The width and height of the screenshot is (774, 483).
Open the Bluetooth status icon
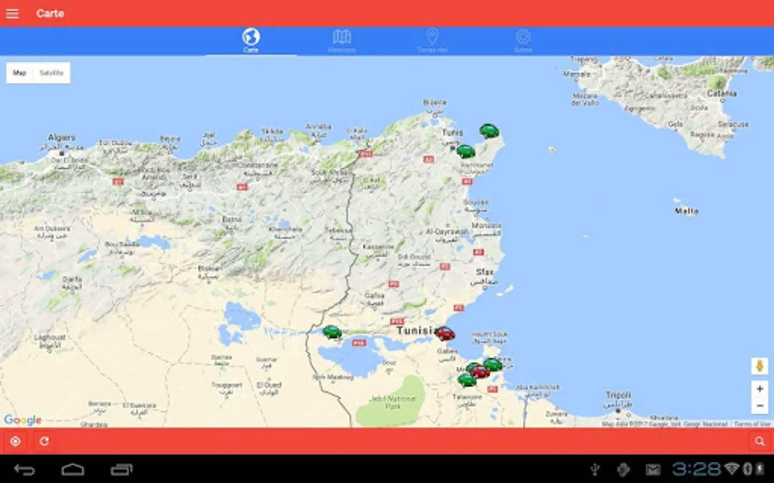click(747, 469)
